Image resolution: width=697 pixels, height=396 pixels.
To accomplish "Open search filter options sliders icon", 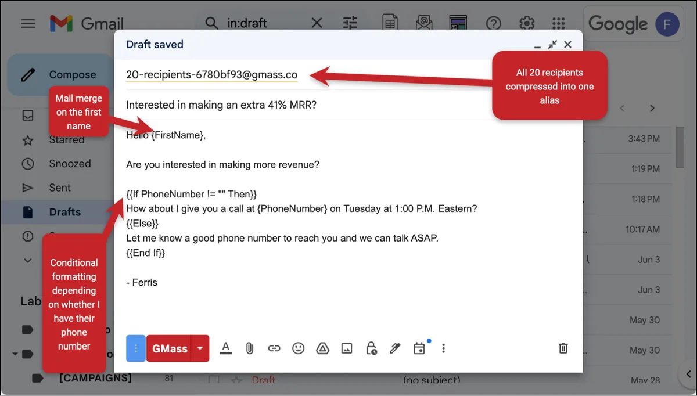I will 350,23.
